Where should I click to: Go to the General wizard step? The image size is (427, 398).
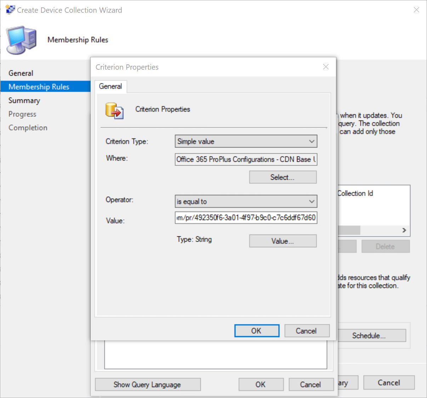(x=21, y=73)
